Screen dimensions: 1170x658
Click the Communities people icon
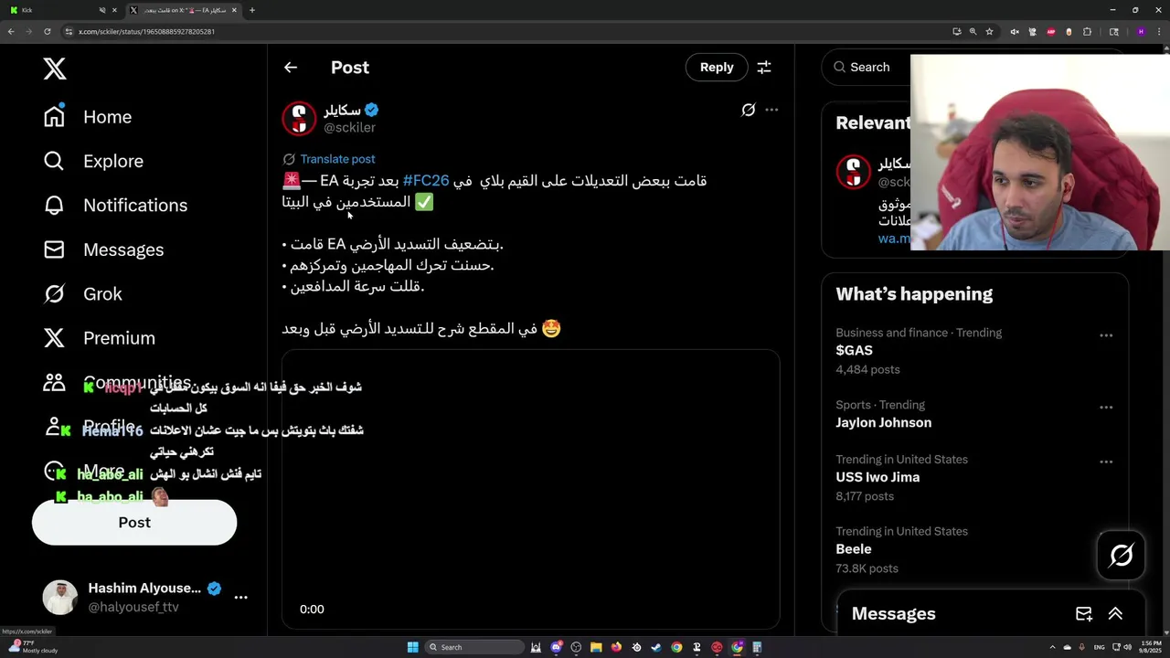coord(54,382)
